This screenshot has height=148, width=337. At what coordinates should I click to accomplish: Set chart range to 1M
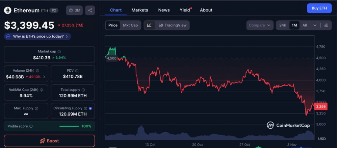pyautogui.click(x=294, y=25)
